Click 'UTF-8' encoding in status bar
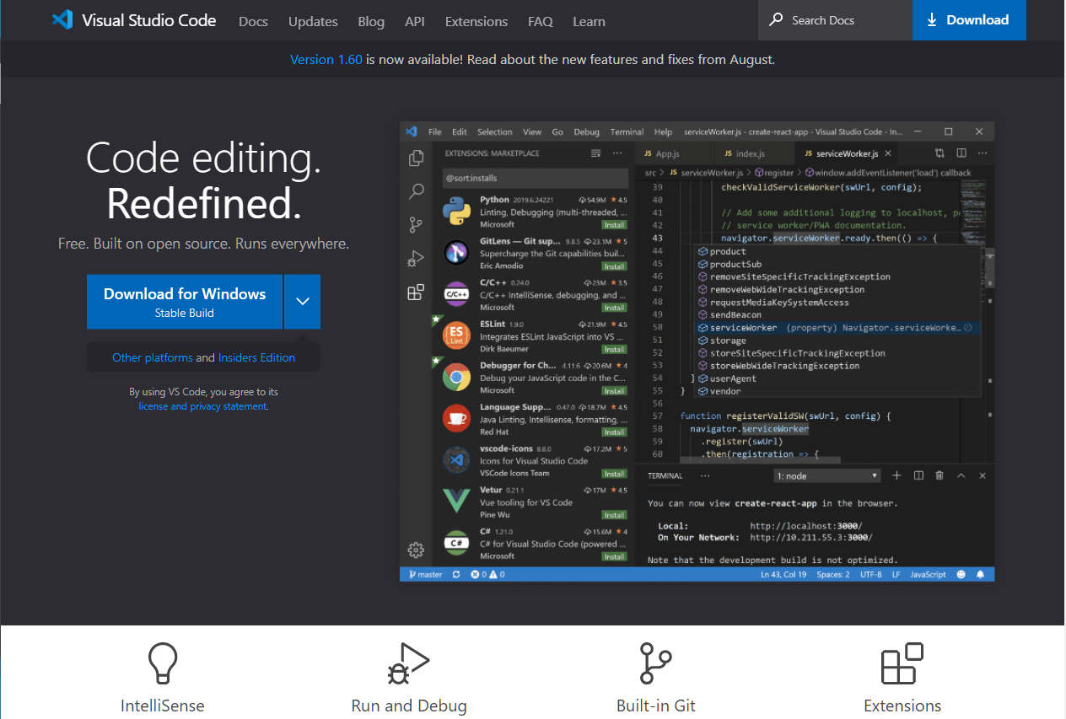 (x=871, y=574)
